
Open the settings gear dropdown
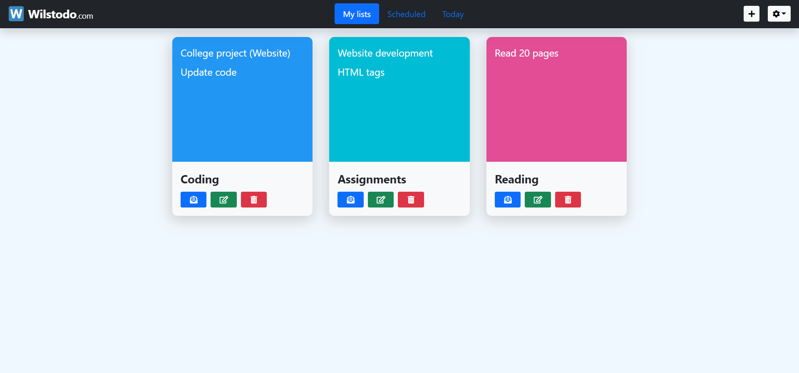coord(779,14)
